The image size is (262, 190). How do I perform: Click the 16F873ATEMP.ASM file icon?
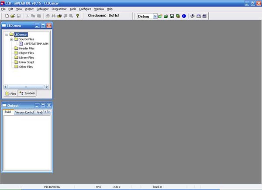tap(21, 44)
